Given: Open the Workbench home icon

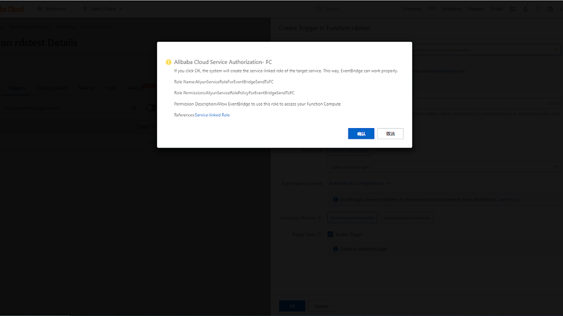Looking at the screenshot, I should pyautogui.click(x=40, y=9).
